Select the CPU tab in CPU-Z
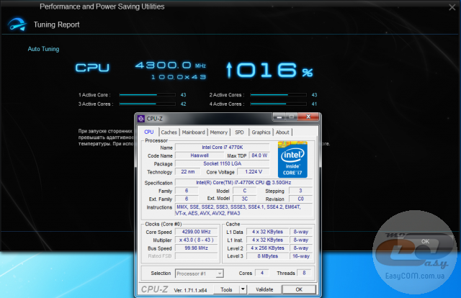461x298 pixels. point(149,132)
